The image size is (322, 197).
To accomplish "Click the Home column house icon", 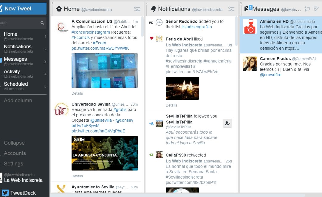I will pyautogui.click(x=59, y=9).
